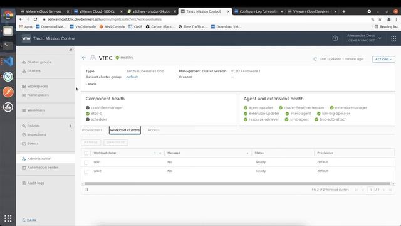Switch to the Workload clusters tab

pos(125,130)
